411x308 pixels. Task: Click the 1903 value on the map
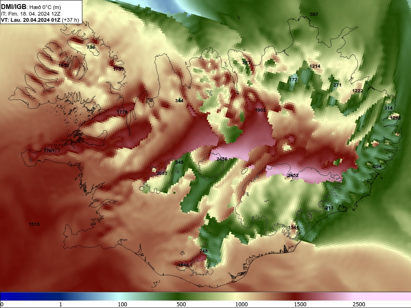(260, 110)
